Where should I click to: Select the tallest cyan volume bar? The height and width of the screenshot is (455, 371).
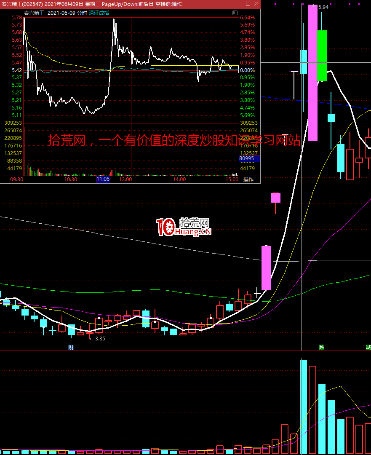pos(303,407)
